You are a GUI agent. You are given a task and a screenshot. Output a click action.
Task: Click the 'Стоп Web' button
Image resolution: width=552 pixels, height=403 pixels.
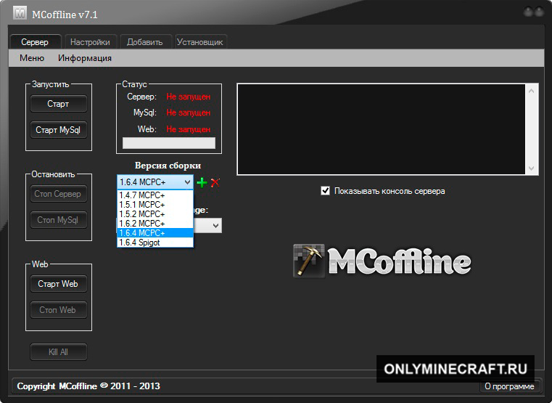(x=59, y=310)
